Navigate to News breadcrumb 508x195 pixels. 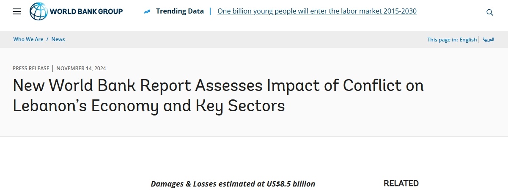[58, 39]
